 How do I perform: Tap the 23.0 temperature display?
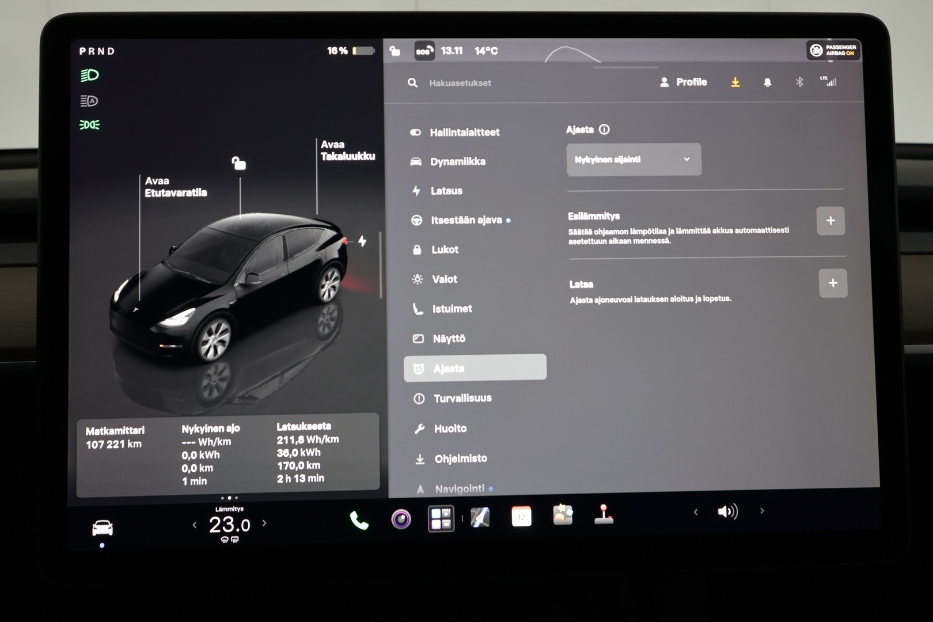tap(229, 525)
